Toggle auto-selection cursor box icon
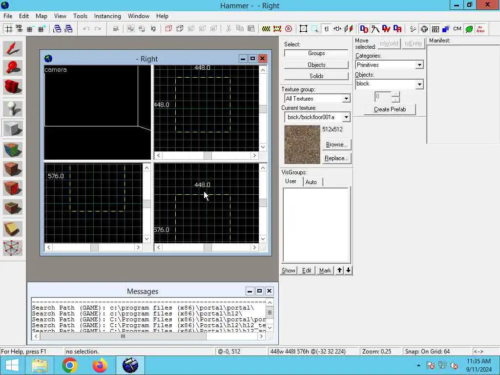The height and width of the screenshot is (375, 500). tap(315, 29)
